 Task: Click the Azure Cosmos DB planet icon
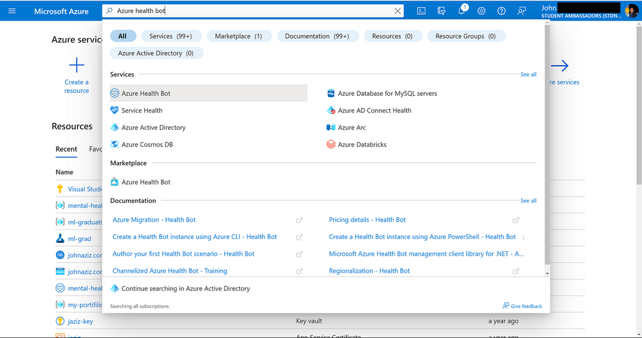(x=115, y=145)
